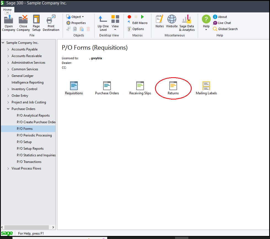Expand the Common Services node arrow
Screen dimensions: 270x239
click(x=8, y=69)
